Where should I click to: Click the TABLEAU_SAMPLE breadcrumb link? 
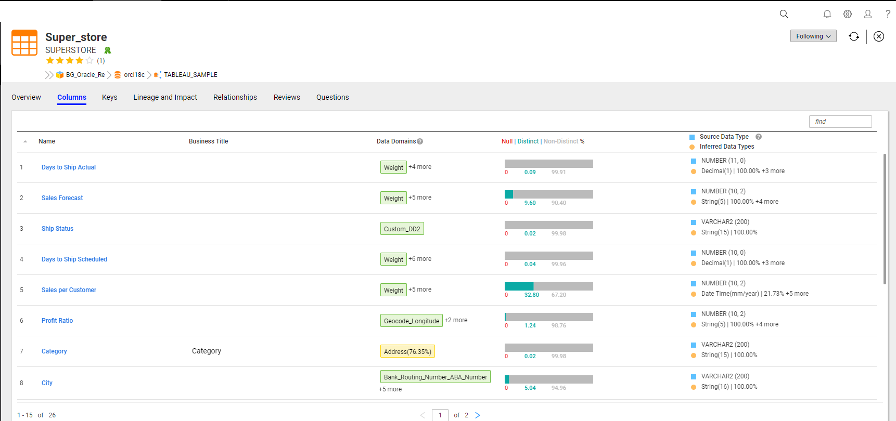pyautogui.click(x=190, y=75)
